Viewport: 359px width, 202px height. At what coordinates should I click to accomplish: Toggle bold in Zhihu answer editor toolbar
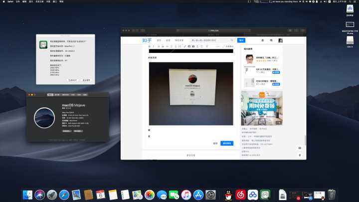point(150,46)
